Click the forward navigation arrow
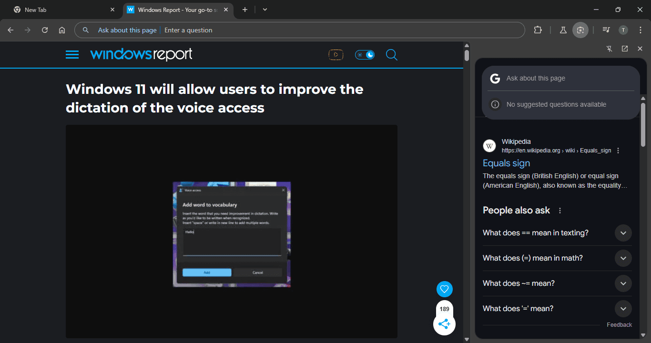The width and height of the screenshot is (651, 343). [x=28, y=30]
